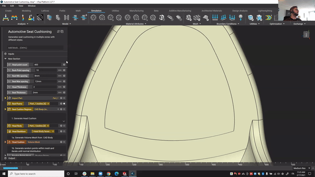
Task: Click info dot on Head point count row
Action: pyautogui.click(x=64, y=64)
